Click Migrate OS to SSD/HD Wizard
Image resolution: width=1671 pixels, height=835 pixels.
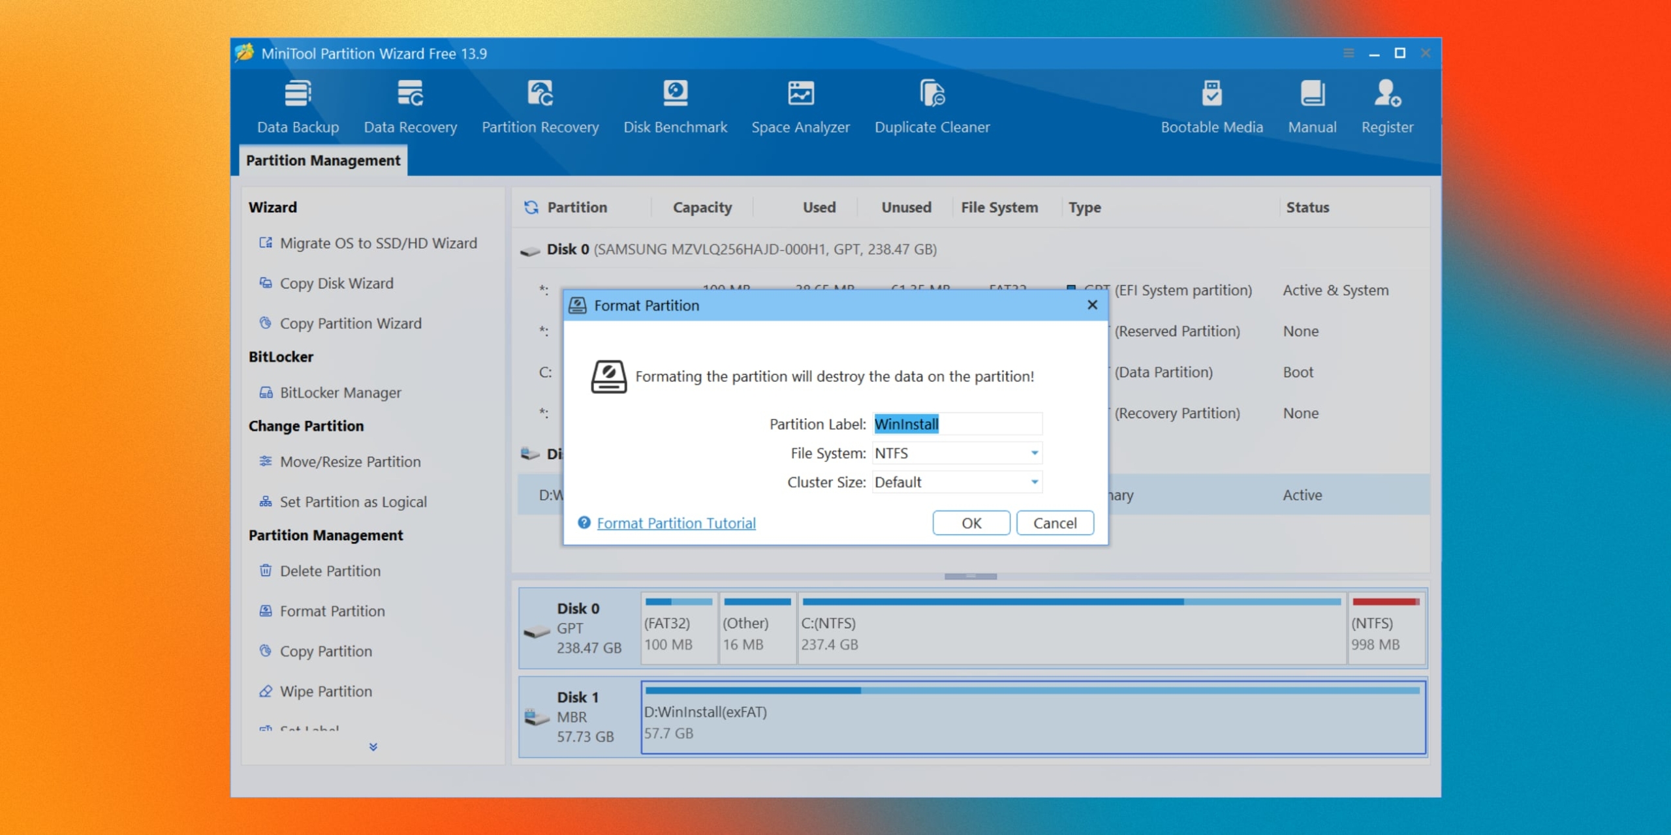[368, 243]
